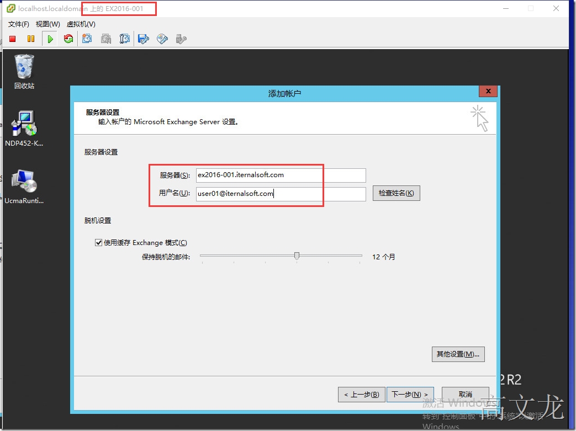The image size is (576, 431).
Task: Open 其他设置(M)... button
Action: [458, 354]
